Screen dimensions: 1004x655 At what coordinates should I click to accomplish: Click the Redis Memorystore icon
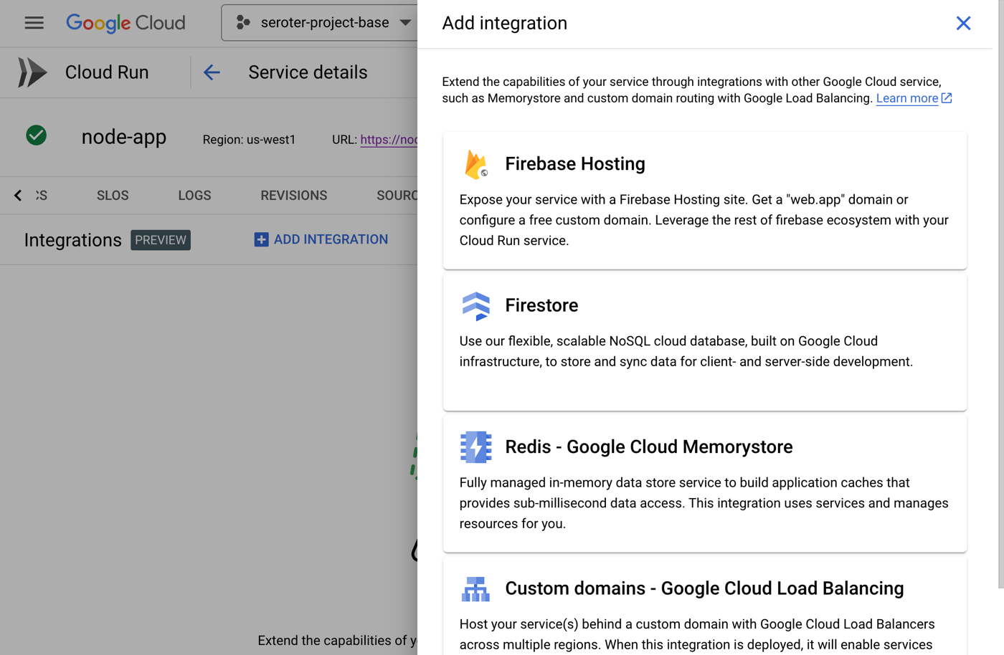click(x=475, y=447)
